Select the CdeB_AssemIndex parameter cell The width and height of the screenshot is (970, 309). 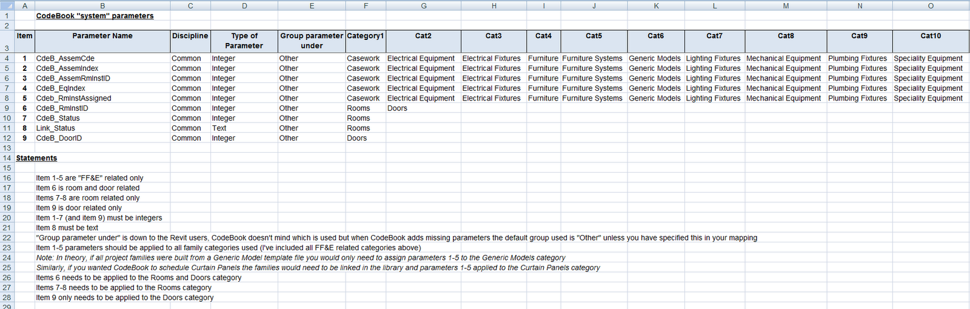click(x=102, y=68)
